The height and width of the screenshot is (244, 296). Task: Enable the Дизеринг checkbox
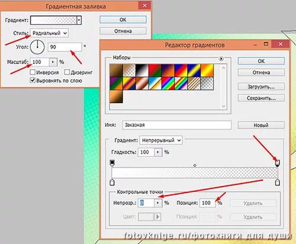[x=67, y=72]
